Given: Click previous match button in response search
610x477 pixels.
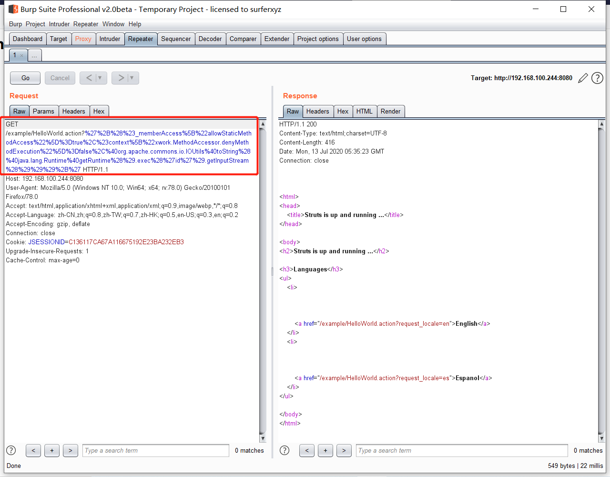Looking at the screenshot, I should tap(307, 450).
